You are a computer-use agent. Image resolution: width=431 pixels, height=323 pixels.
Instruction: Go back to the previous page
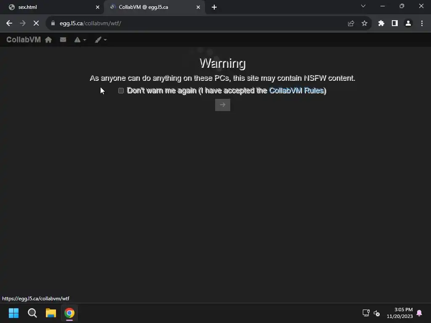(x=9, y=24)
